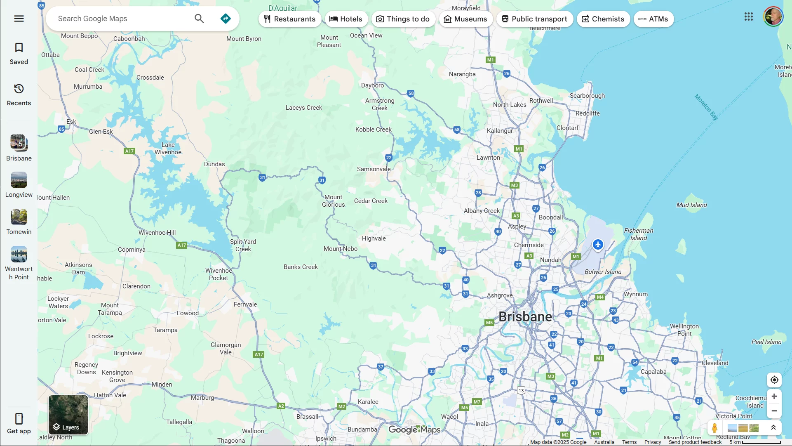This screenshot has width=792, height=446.
Task: Click the Lowood town label
Action: (188, 313)
